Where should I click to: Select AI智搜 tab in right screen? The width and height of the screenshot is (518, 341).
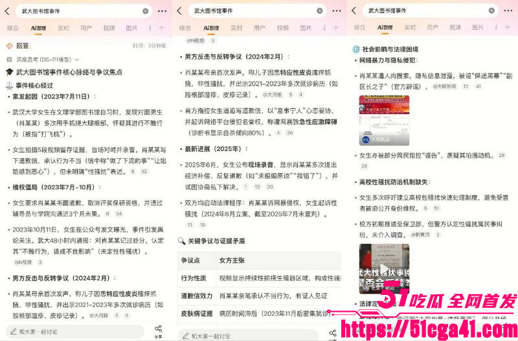pyautogui.click(x=385, y=27)
